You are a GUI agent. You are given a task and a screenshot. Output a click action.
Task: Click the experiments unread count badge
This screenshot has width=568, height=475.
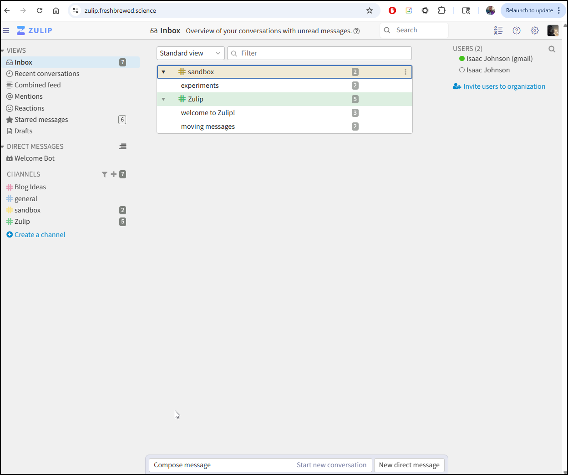[355, 86]
